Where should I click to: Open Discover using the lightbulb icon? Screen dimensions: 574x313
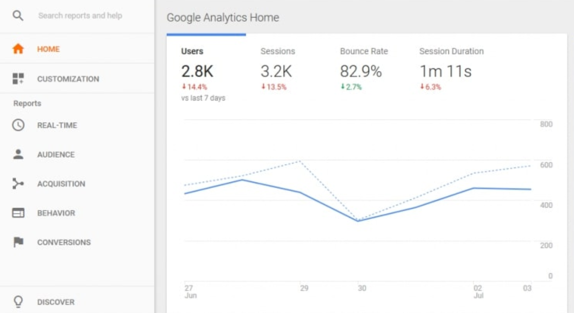(x=19, y=302)
